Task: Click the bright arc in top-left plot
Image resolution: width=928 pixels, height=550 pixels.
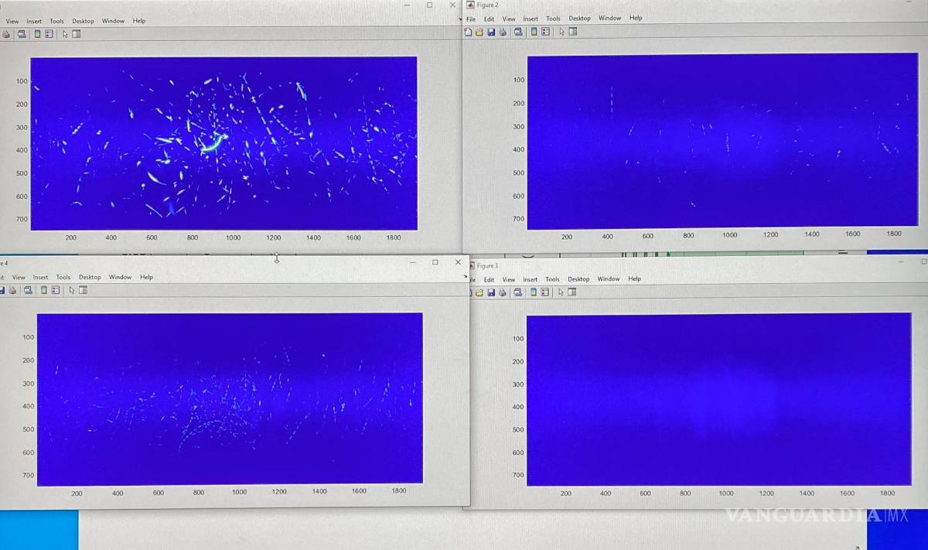Action: click(214, 144)
